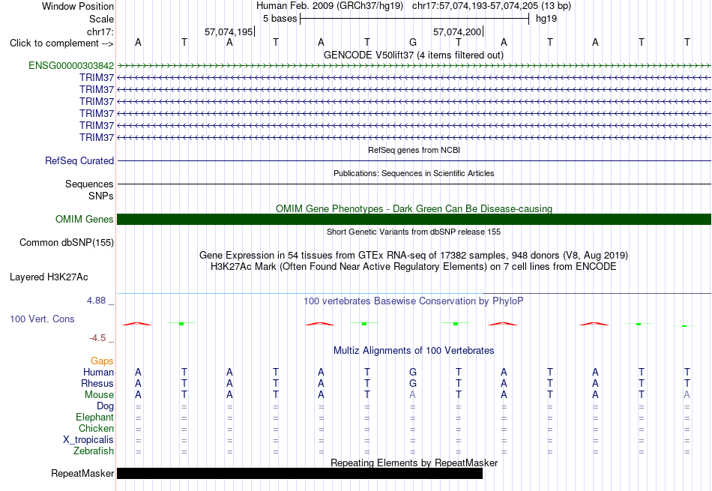The height and width of the screenshot is (491, 712).
Task: Select the Layered H3K27Ac track label
Action: pos(49,277)
